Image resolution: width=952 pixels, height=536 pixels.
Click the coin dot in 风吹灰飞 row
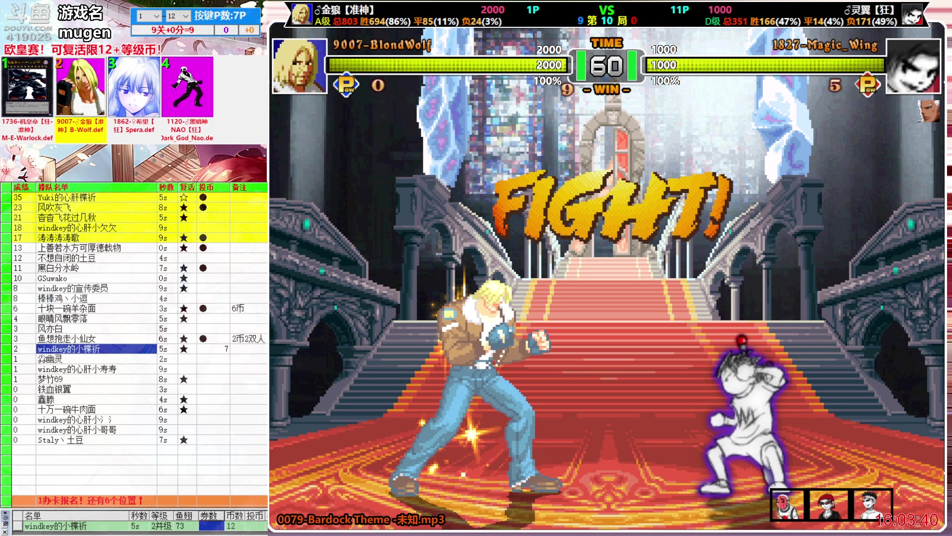203,207
